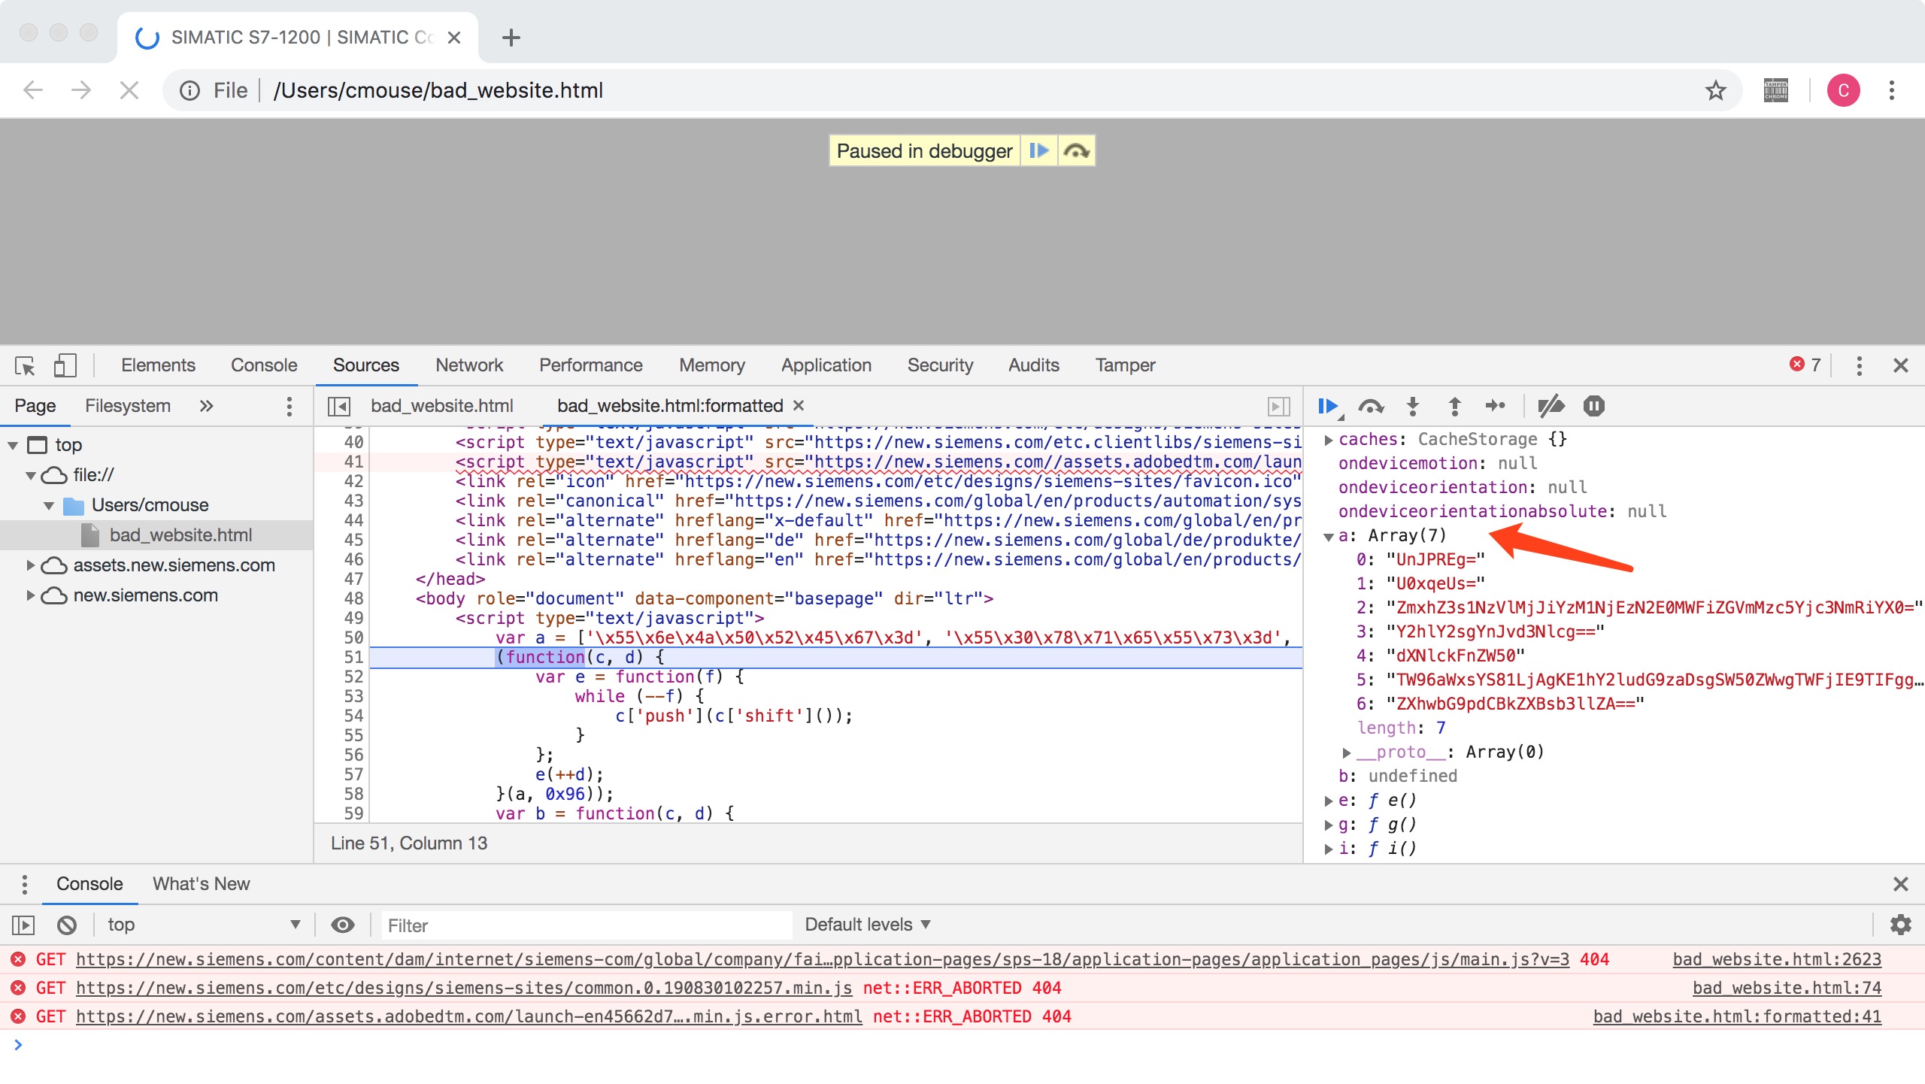Image resolution: width=1925 pixels, height=1084 pixels.
Task: Click the common.0.190830102257.min.js error URL
Action: 463,988
